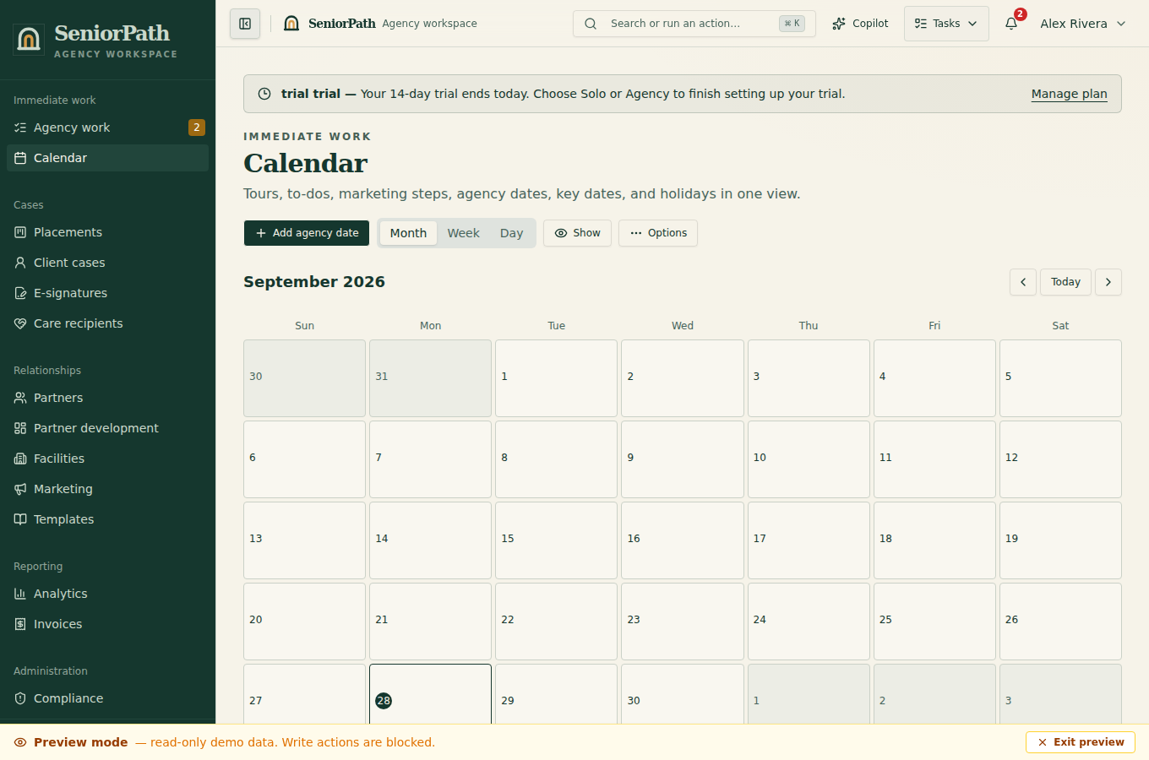Click the SeniorPath arch logo in sidebar
The width and height of the screenshot is (1149, 760).
pos(29,40)
